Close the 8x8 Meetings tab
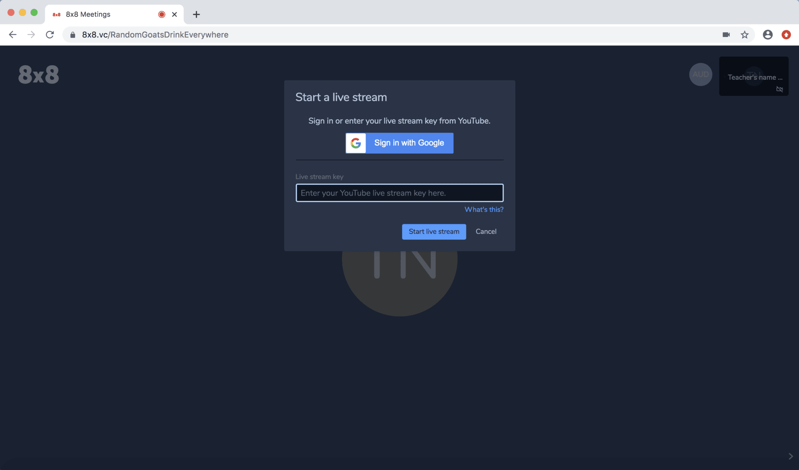Screen dimensions: 799x470 175,14
